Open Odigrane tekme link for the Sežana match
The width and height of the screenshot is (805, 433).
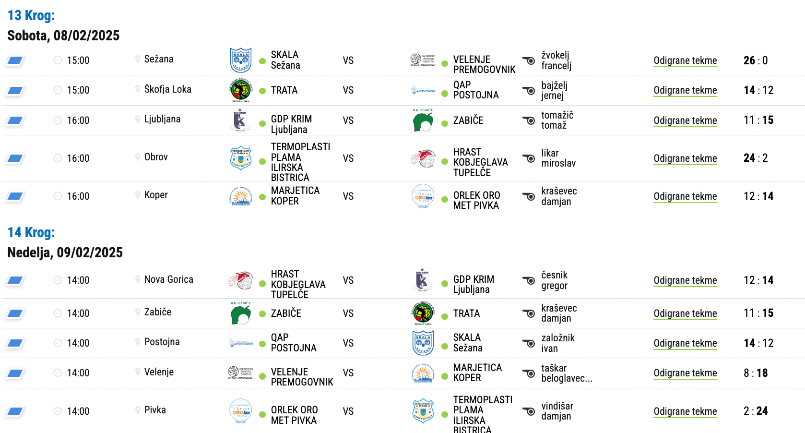[685, 60]
